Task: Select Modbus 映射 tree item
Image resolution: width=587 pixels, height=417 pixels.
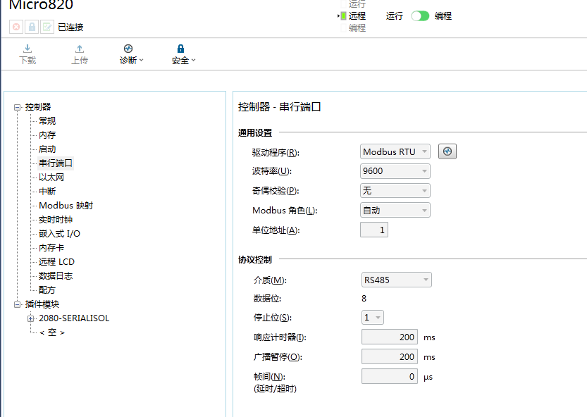Action: pos(66,206)
